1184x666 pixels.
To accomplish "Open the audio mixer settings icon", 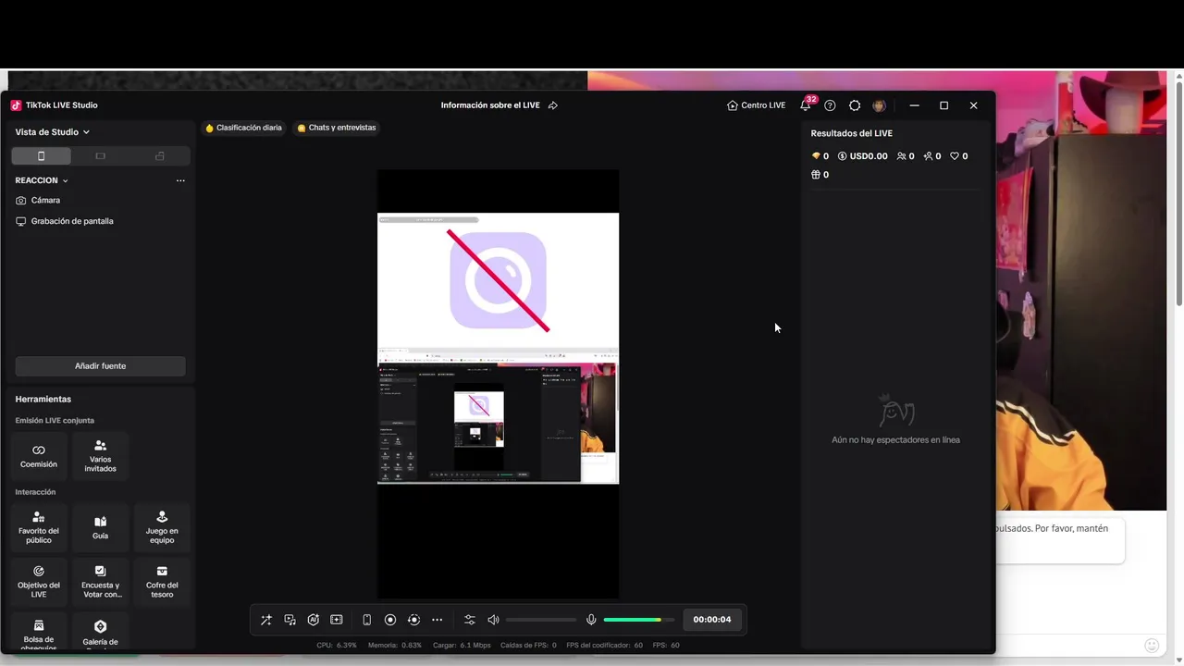I will pos(470,620).
